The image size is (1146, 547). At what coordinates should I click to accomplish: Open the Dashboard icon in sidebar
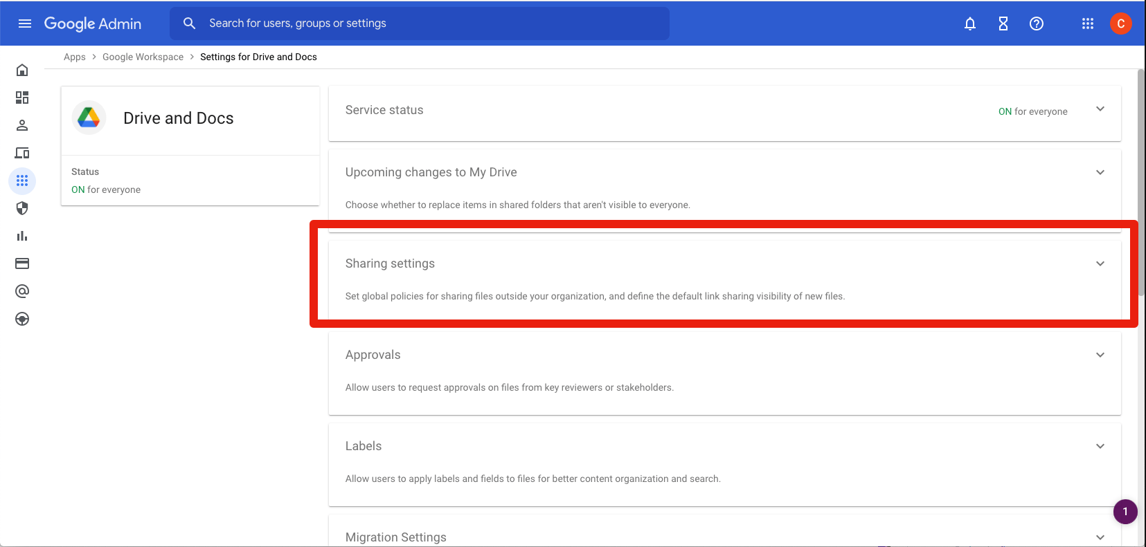(x=22, y=98)
